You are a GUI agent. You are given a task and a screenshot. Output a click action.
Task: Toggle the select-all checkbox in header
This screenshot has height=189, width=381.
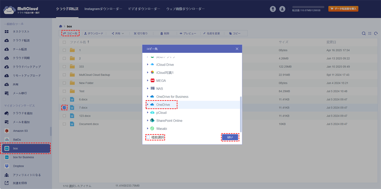[64, 42]
